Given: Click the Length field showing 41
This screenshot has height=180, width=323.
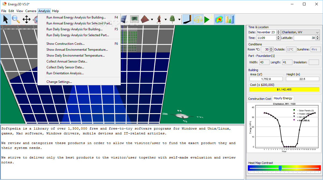Looking at the screenshot, I should pos(287,62).
